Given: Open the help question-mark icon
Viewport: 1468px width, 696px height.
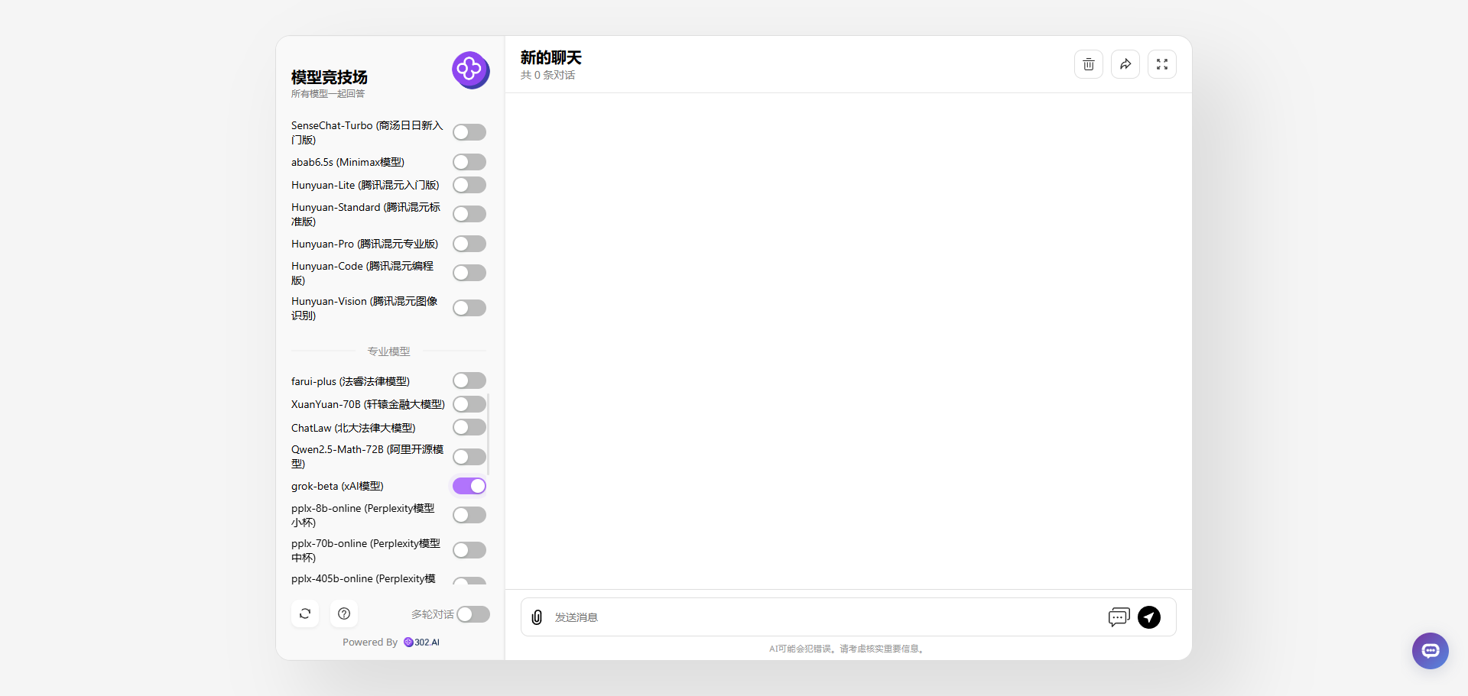Looking at the screenshot, I should point(344,613).
